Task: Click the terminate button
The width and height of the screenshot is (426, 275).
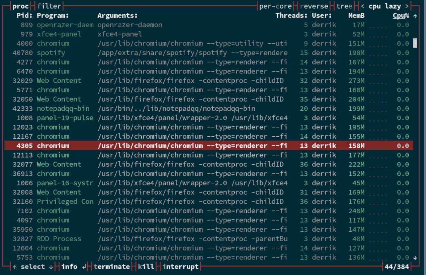Action: click(112, 266)
